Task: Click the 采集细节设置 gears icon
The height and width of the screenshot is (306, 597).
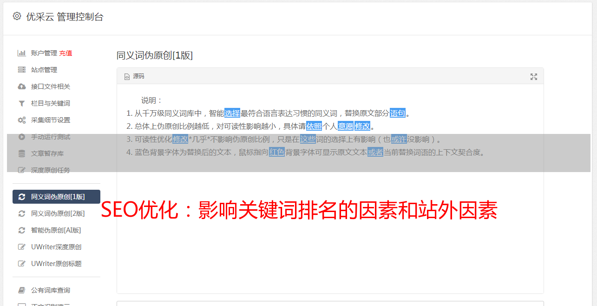Action: (21, 120)
